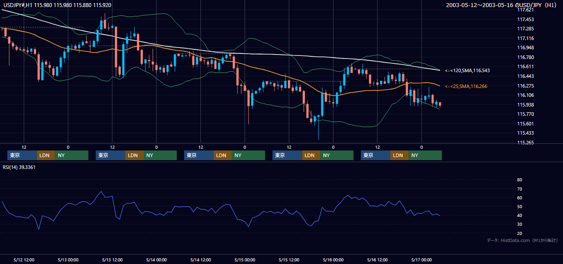Select the RSI scale value 70

click(519, 189)
